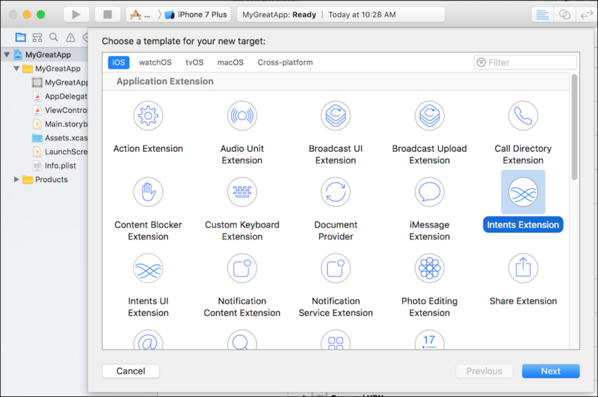This screenshot has height=397, width=598.
Task: Select Info.plist in the navigator
Action: pyautogui.click(x=54, y=166)
